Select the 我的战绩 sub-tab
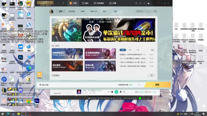 pos(72,11)
